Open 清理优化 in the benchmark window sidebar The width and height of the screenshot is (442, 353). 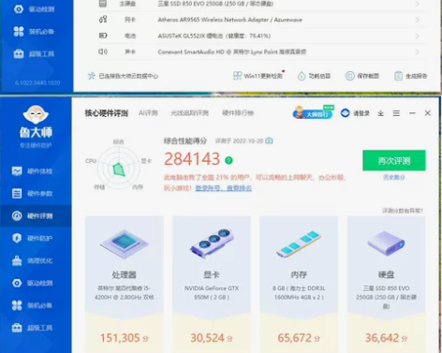32,260
